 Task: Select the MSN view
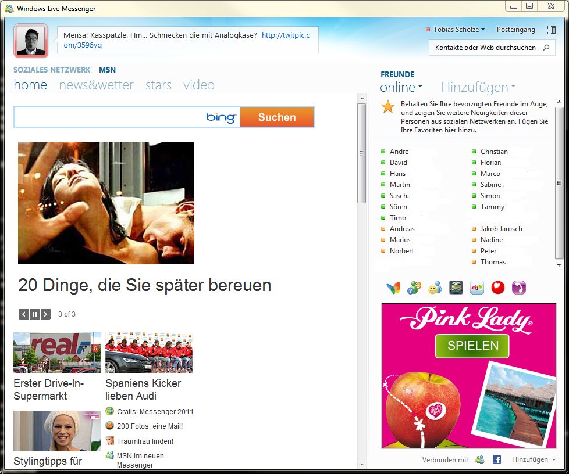coord(108,70)
